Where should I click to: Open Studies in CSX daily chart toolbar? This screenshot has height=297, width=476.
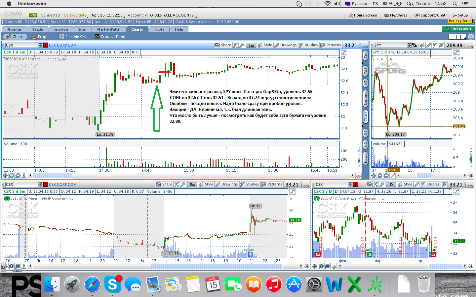coord(430,184)
